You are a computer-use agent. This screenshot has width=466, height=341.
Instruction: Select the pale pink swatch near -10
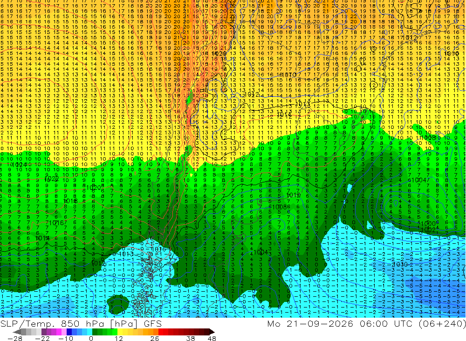click(64, 332)
